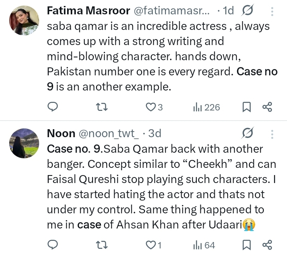287x256 pixels.
Task: Reply to Fatima Masroor's tweet
Action: click(53, 107)
